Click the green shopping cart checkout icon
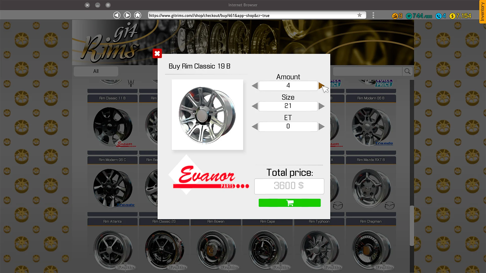Screen dimensions: 486x273 (289, 203)
